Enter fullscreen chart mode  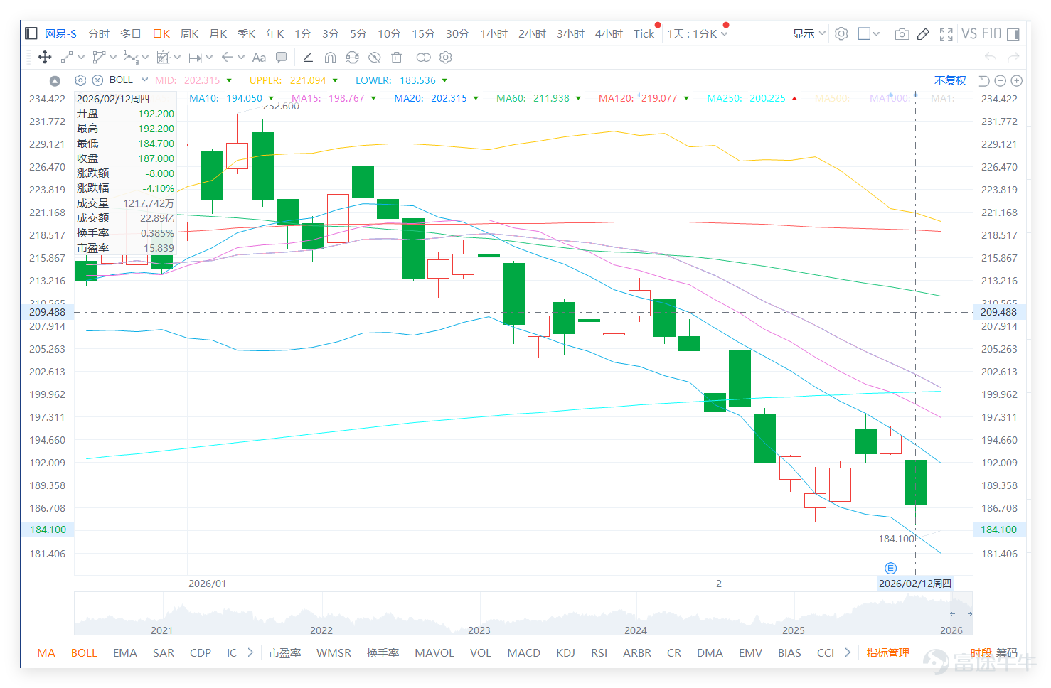click(946, 34)
